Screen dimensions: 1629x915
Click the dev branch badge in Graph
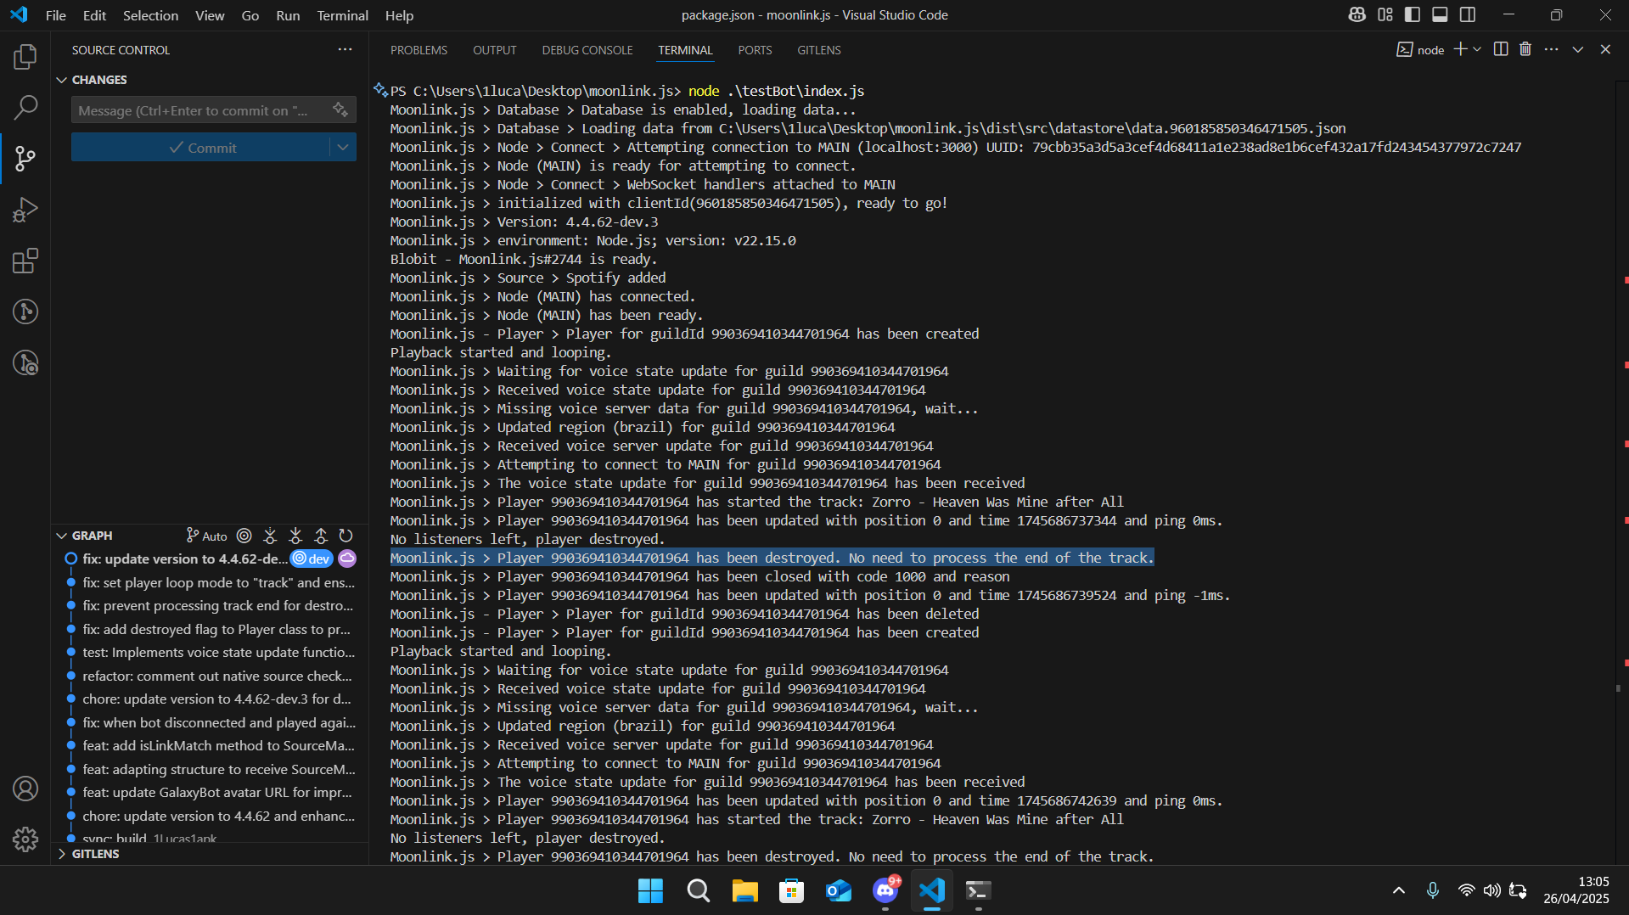click(312, 559)
